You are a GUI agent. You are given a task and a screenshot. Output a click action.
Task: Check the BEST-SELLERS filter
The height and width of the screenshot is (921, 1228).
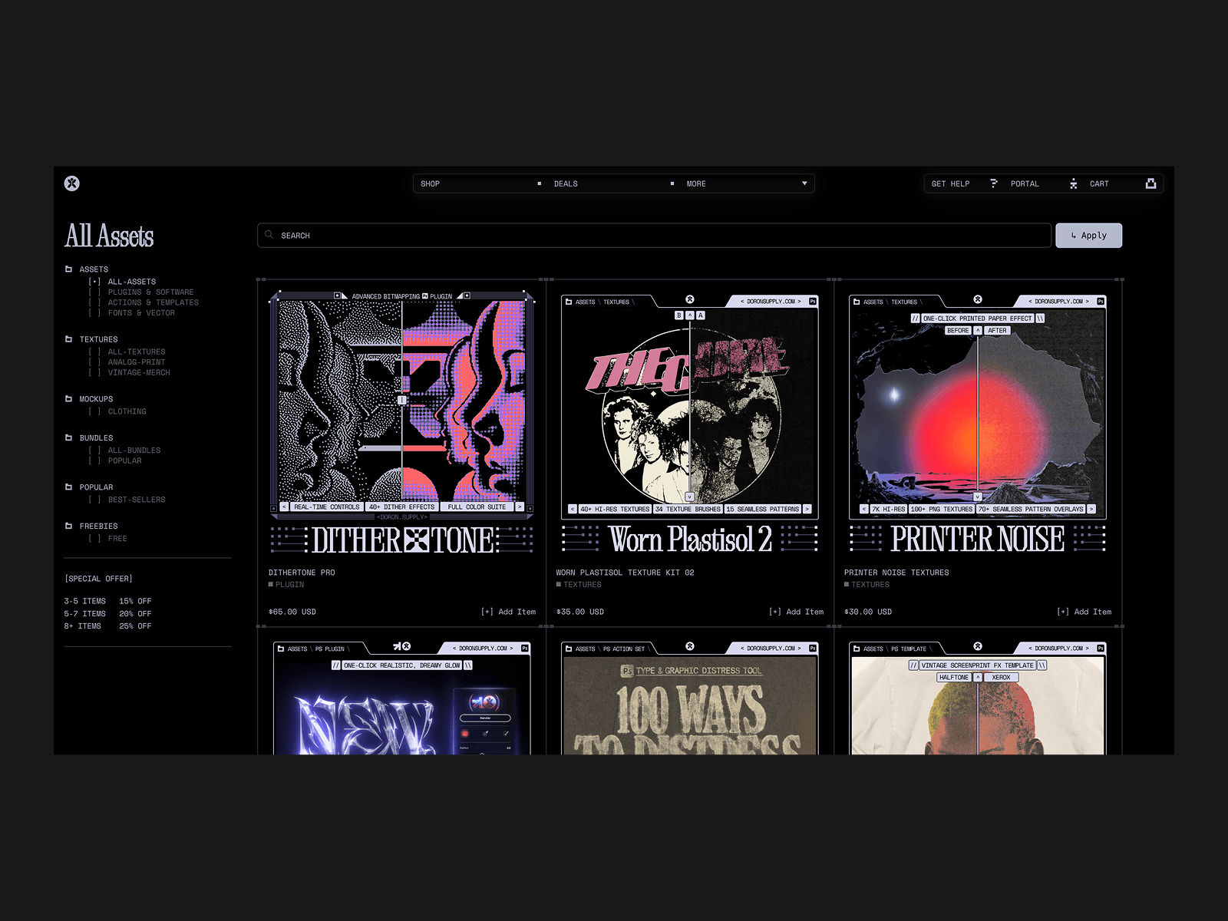pos(94,500)
